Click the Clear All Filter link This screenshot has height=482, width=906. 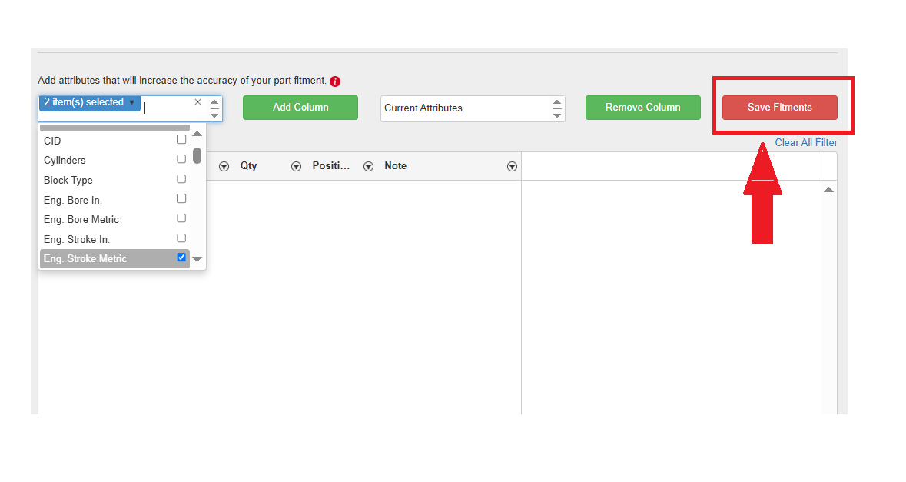(805, 142)
